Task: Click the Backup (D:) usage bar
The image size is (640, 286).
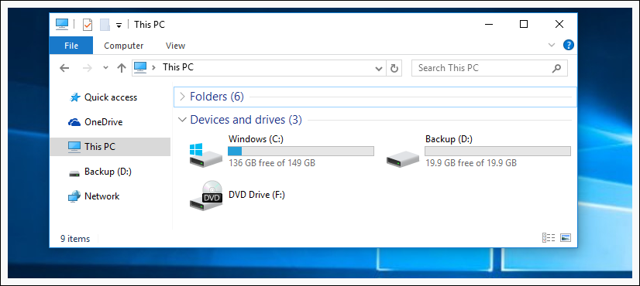Action: tap(497, 152)
